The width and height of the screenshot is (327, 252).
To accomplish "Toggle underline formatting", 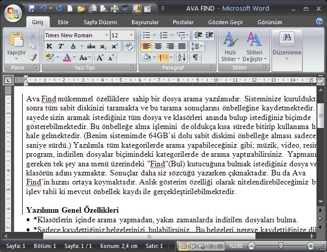I will tap(73, 46).
